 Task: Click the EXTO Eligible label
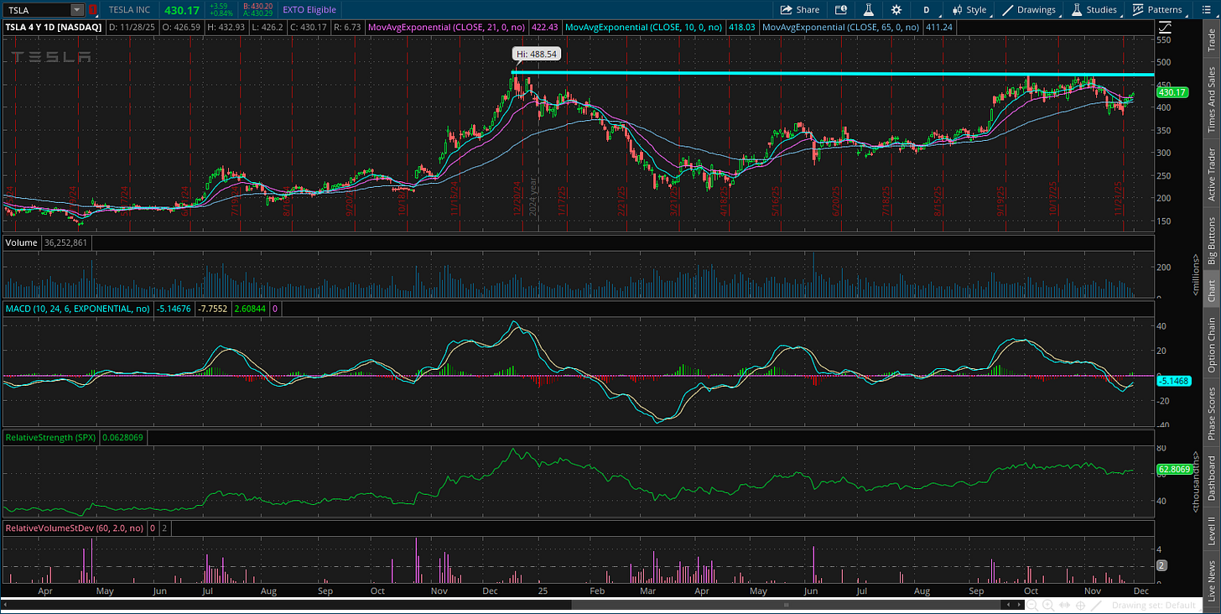tap(309, 10)
